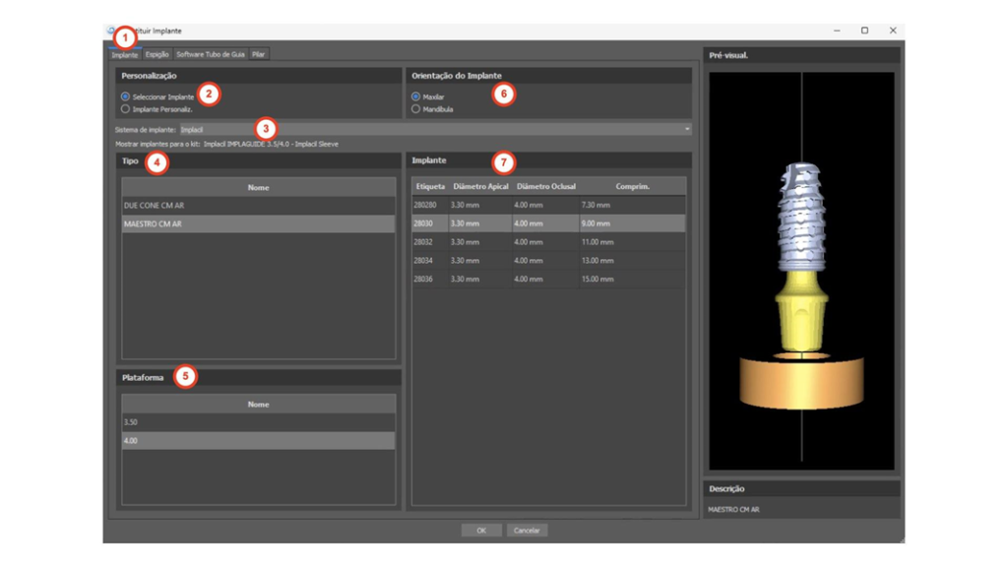Select Maxilar implant orientation

(x=416, y=97)
